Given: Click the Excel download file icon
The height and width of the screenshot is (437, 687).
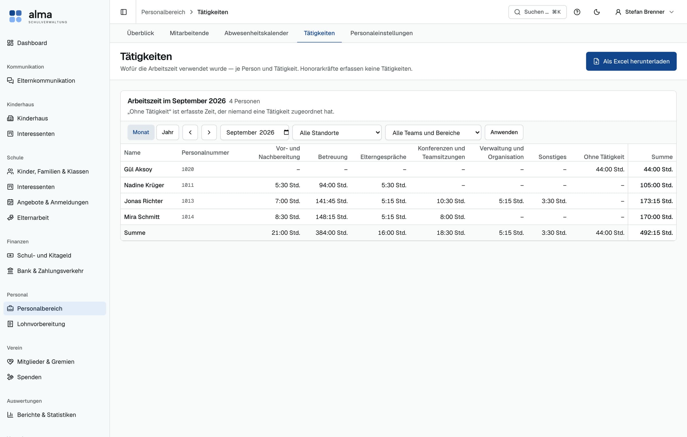Looking at the screenshot, I should (596, 61).
